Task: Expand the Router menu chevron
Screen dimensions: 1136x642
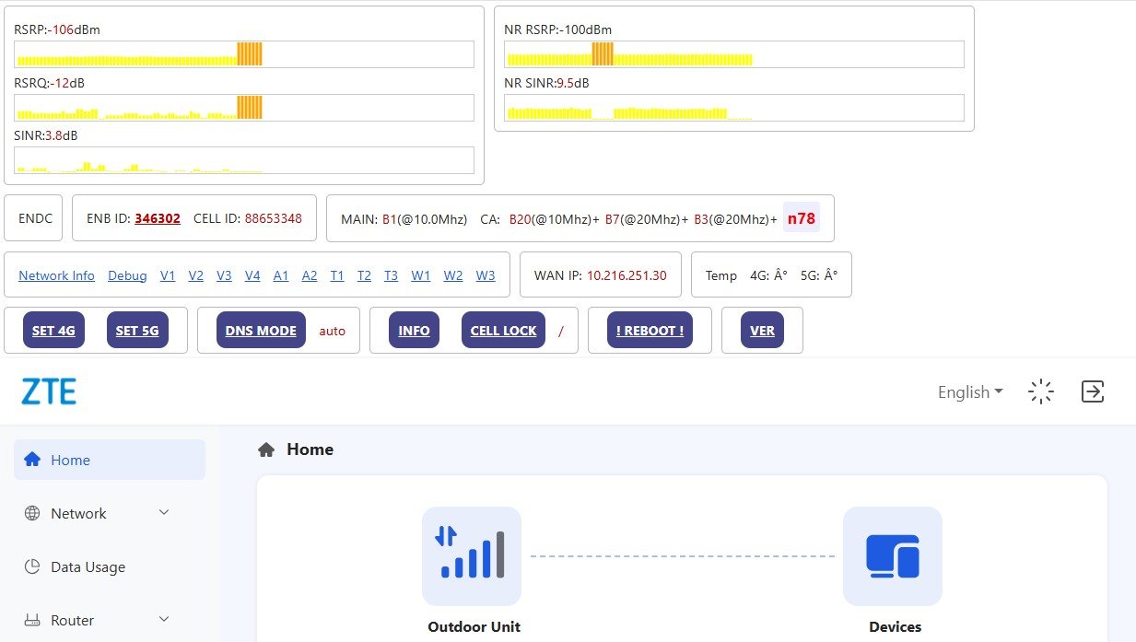Action: [x=164, y=619]
